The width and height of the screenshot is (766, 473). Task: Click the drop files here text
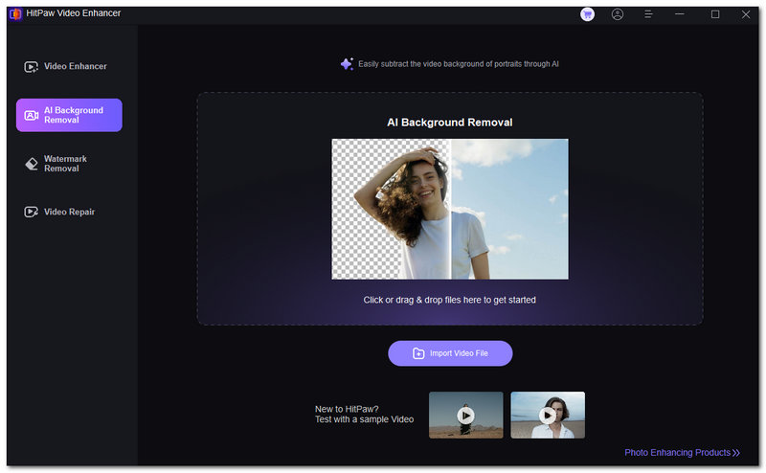click(x=449, y=300)
